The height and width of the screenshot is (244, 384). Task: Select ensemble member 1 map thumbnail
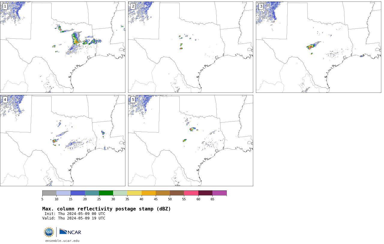click(x=62, y=47)
